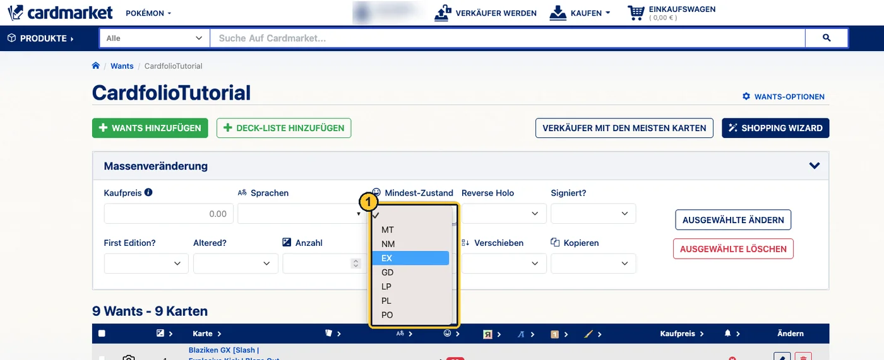This screenshot has height=360, width=884.
Task: Click the Kaufen download-tray icon
Action: point(558,13)
